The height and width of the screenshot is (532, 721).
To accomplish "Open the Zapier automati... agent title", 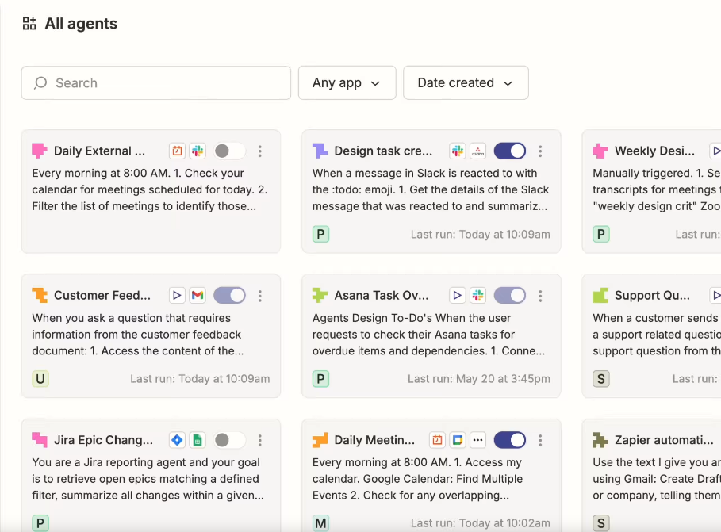I will point(664,440).
